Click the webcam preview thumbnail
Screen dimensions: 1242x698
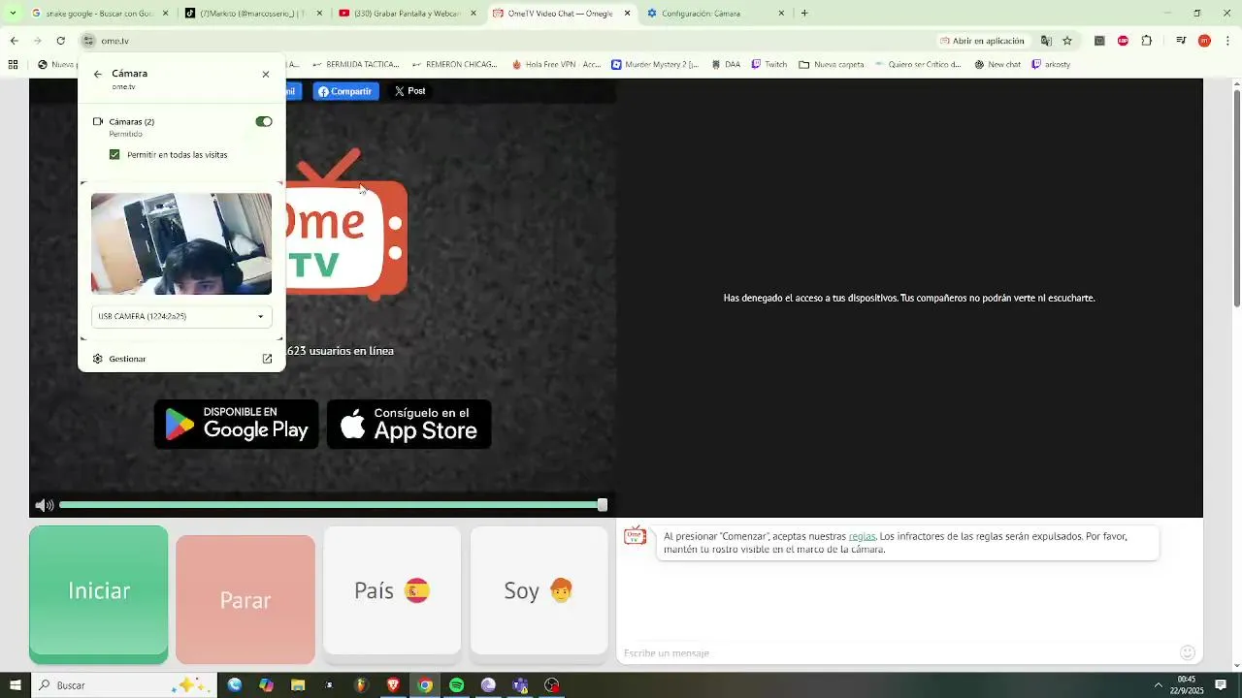[x=181, y=243]
